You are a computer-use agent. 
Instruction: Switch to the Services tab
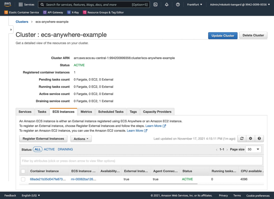pos(25,112)
